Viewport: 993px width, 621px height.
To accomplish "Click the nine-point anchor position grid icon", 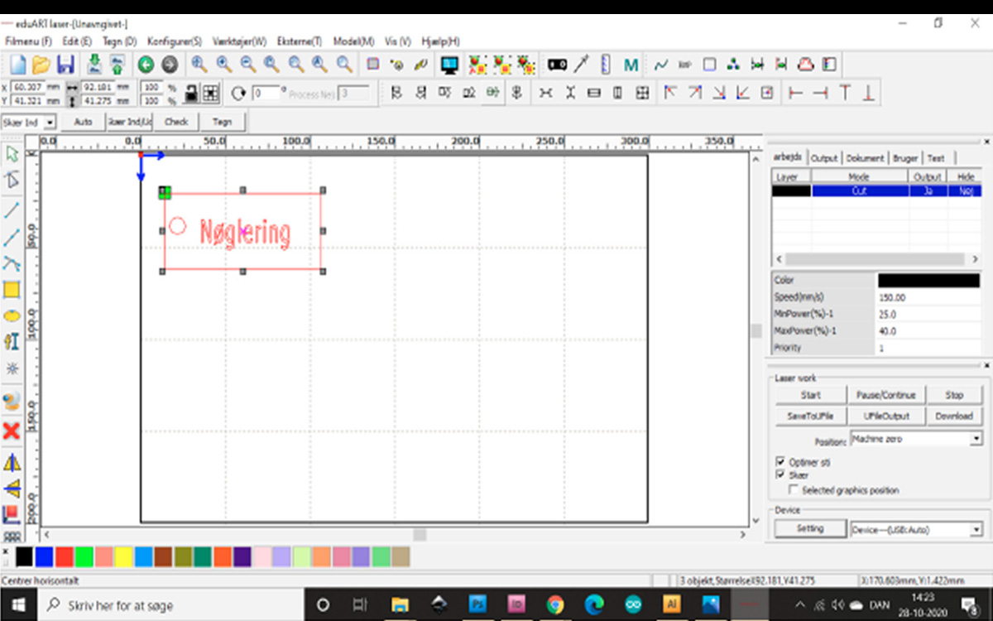I will tap(211, 93).
